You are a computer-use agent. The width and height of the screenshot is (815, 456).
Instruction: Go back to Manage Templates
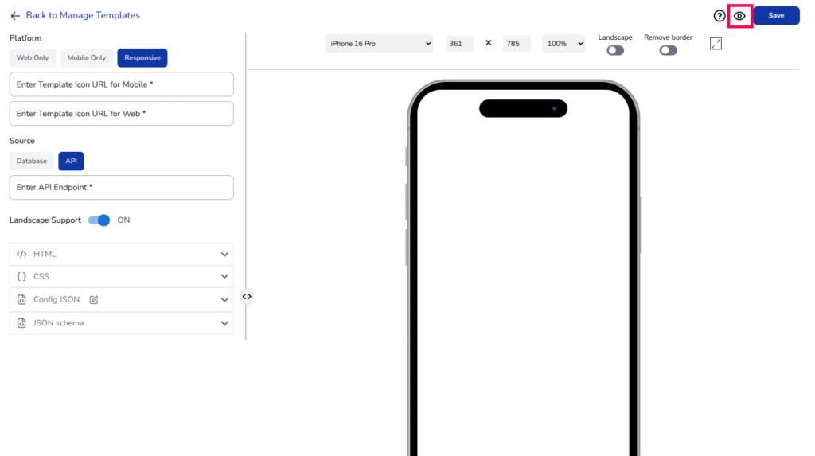[83, 16]
